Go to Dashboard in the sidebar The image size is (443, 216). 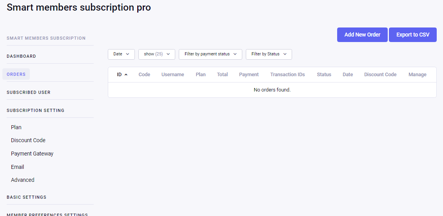21,56
